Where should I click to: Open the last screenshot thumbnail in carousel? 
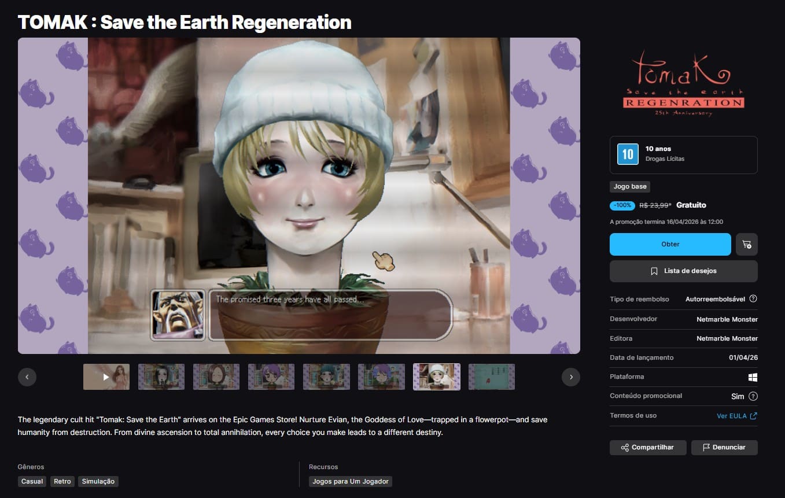point(491,377)
